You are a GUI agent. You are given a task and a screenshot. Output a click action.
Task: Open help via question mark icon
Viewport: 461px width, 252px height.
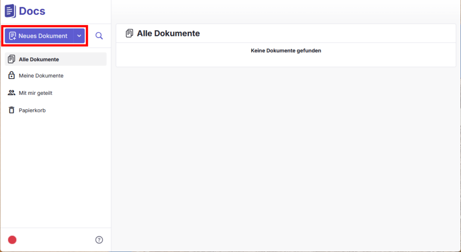point(99,240)
